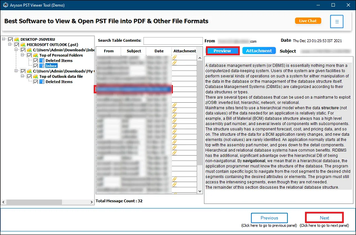Select DESKTOP-JS0VERU root label

click(x=38, y=39)
